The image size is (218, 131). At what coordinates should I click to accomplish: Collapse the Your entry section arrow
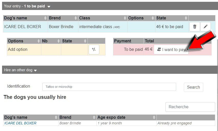point(49,6)
